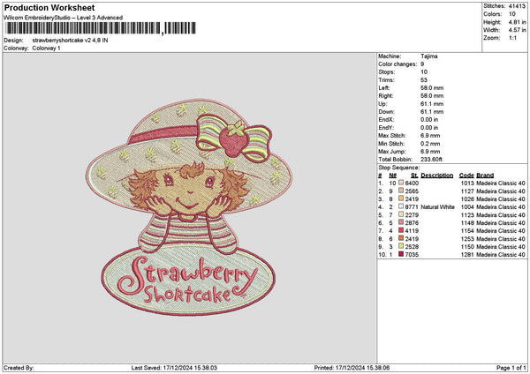Click the stitch count 7035 in stop 10
Viewport: 530px width, 374px height.
[412, 255]
